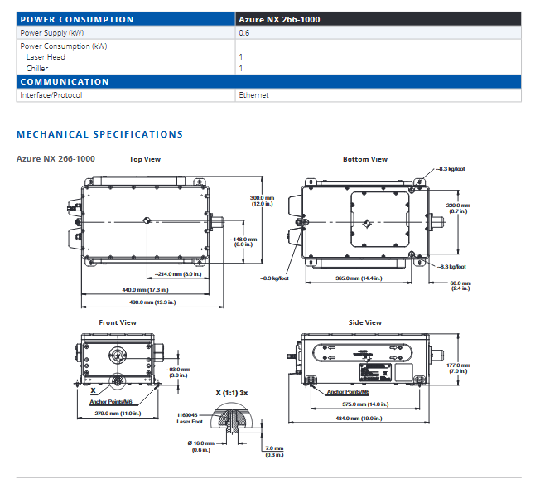Select the COMMUNICATION section header
The image size is (540, 484).
(268, 82)
